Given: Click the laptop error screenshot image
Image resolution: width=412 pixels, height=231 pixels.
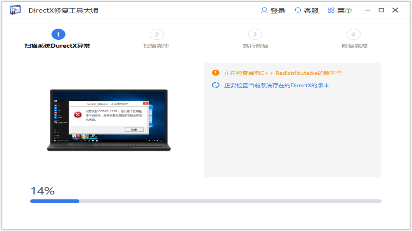Looking at the screenshot, I should point(109,120).
